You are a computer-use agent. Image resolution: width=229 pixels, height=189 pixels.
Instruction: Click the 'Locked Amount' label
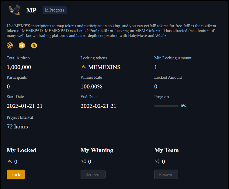click(168, 77)
